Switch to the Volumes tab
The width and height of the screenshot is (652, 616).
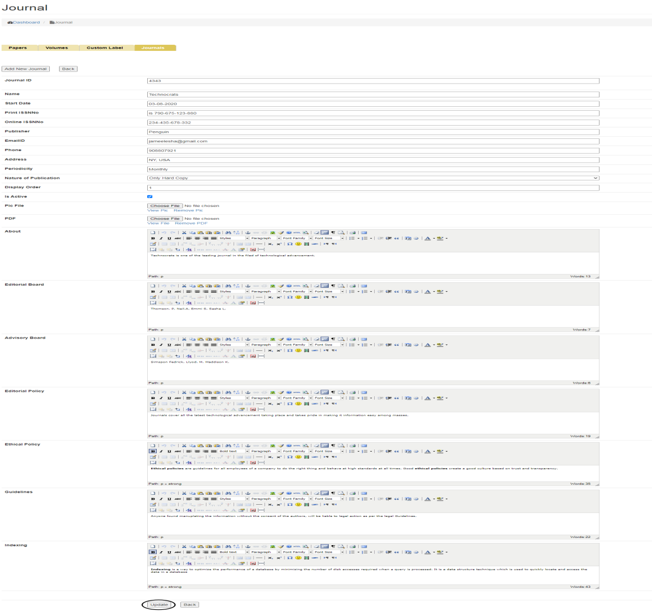(56, 48)
